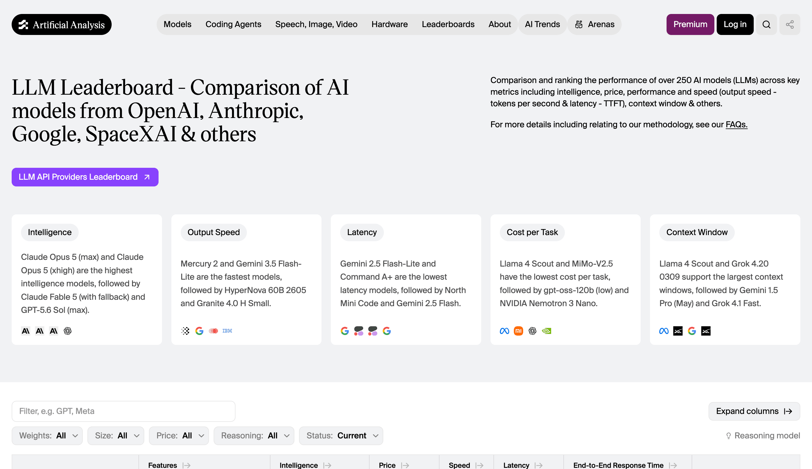Open the Leaderboards menu

coord(448,24)
